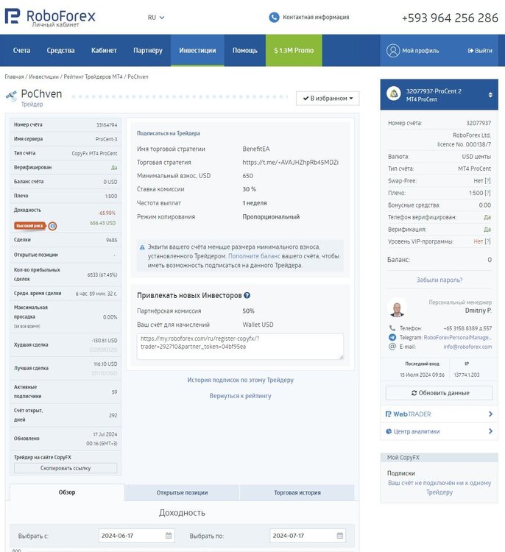Switch to the Открытые позиции tab

tap(182, 492)
